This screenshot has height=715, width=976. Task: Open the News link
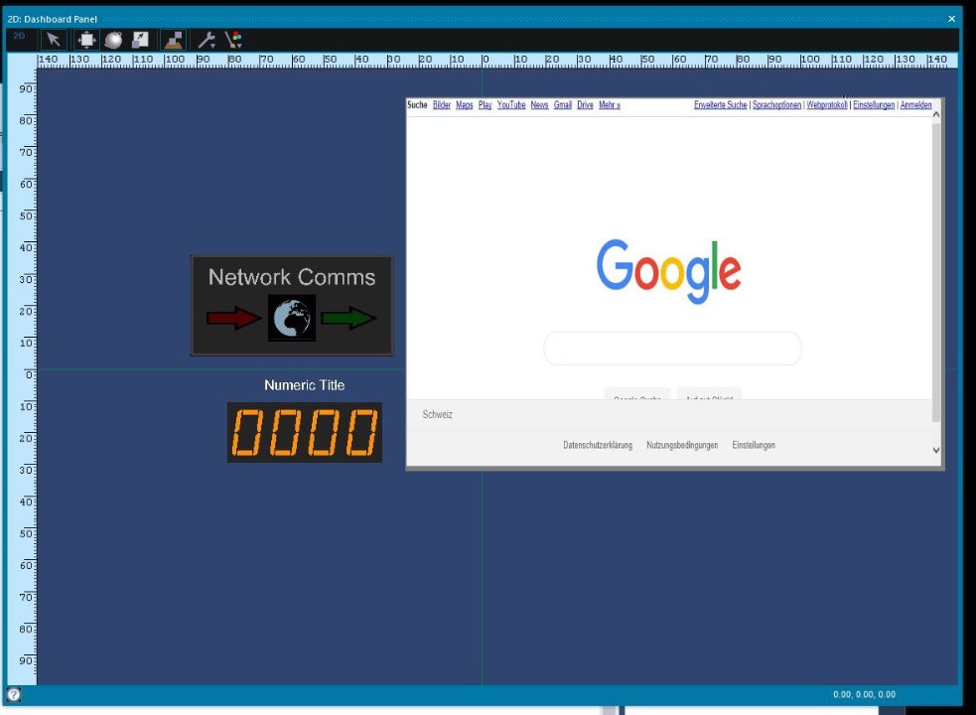coord(540,105)
